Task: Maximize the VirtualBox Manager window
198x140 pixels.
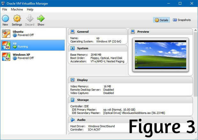Action: click(x=180, y=3)
